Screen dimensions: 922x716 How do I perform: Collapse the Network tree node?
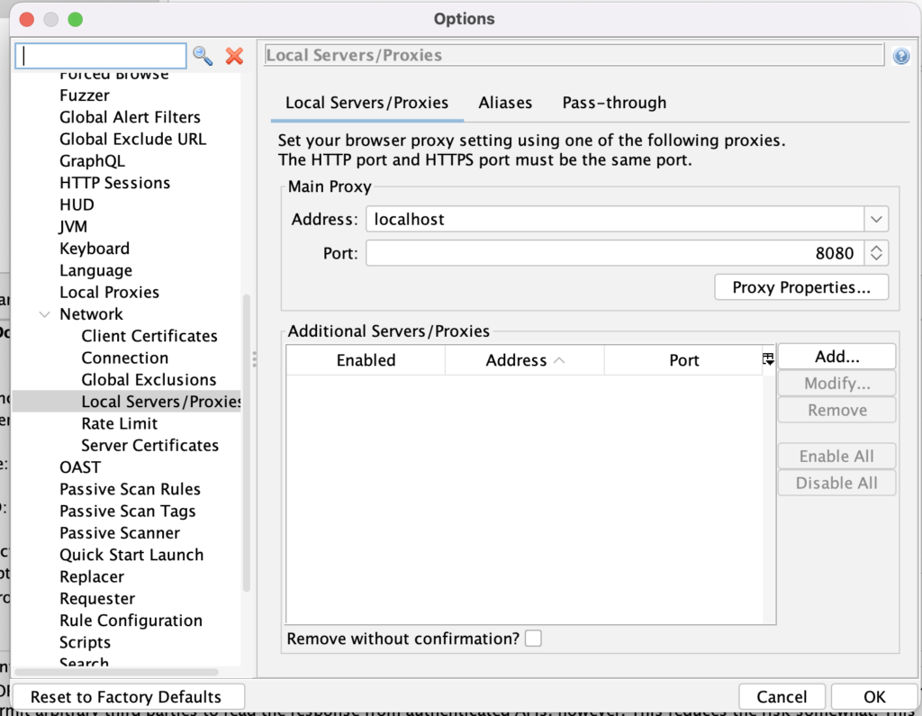click(45, 314)
